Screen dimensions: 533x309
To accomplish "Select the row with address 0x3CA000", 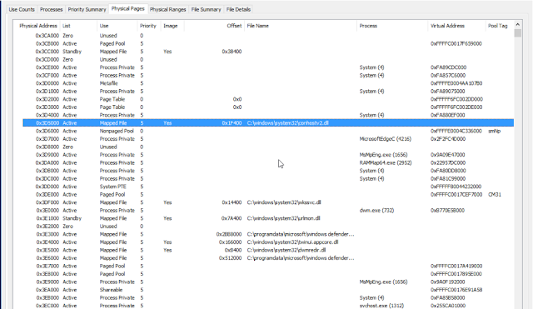I will (x=268, y=36).
